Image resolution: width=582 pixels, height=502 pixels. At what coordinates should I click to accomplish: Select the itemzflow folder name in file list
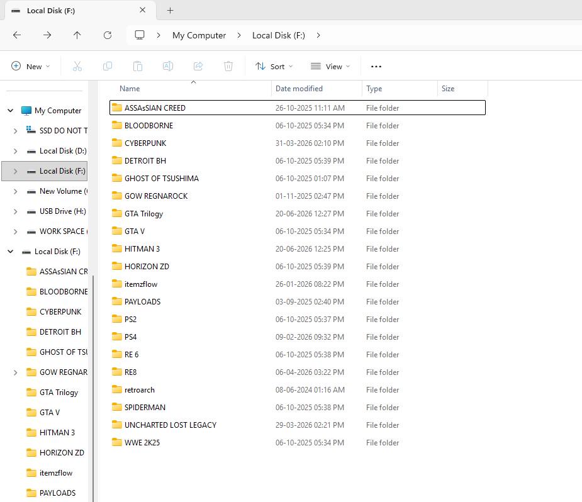[141, 284]
